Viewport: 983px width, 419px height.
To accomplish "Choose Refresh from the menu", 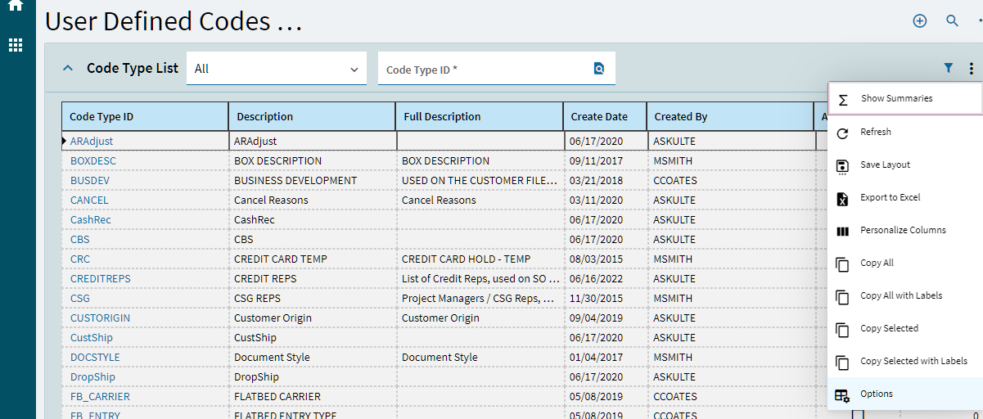I will tap(875, 132).
